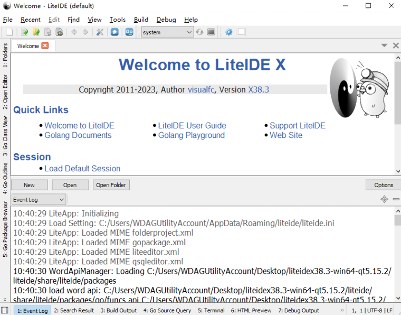Click the navigate backward arrow icon
401x315 pixels.
74,32
